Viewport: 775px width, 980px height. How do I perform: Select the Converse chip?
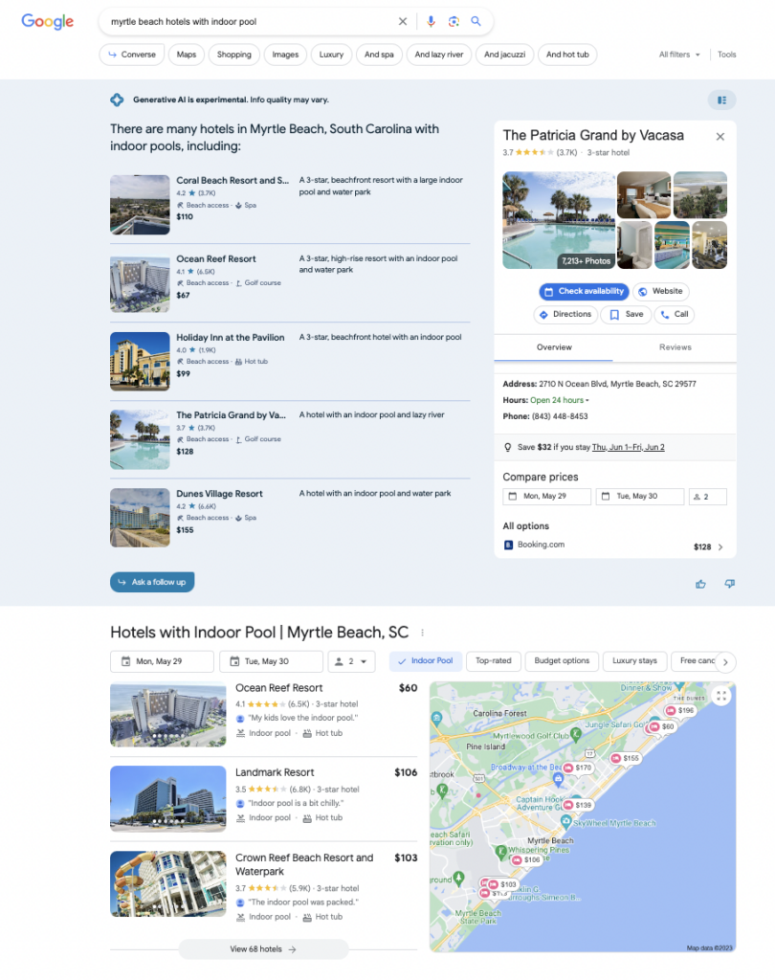pos(132,55)
